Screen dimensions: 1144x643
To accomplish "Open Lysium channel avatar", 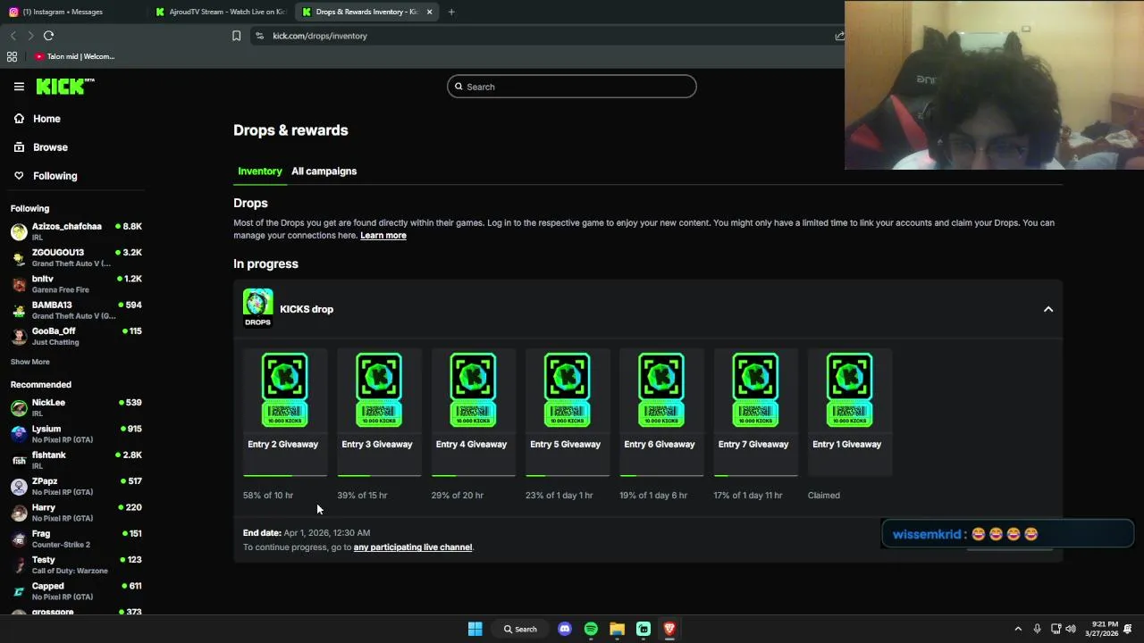I will coord(19,434).
